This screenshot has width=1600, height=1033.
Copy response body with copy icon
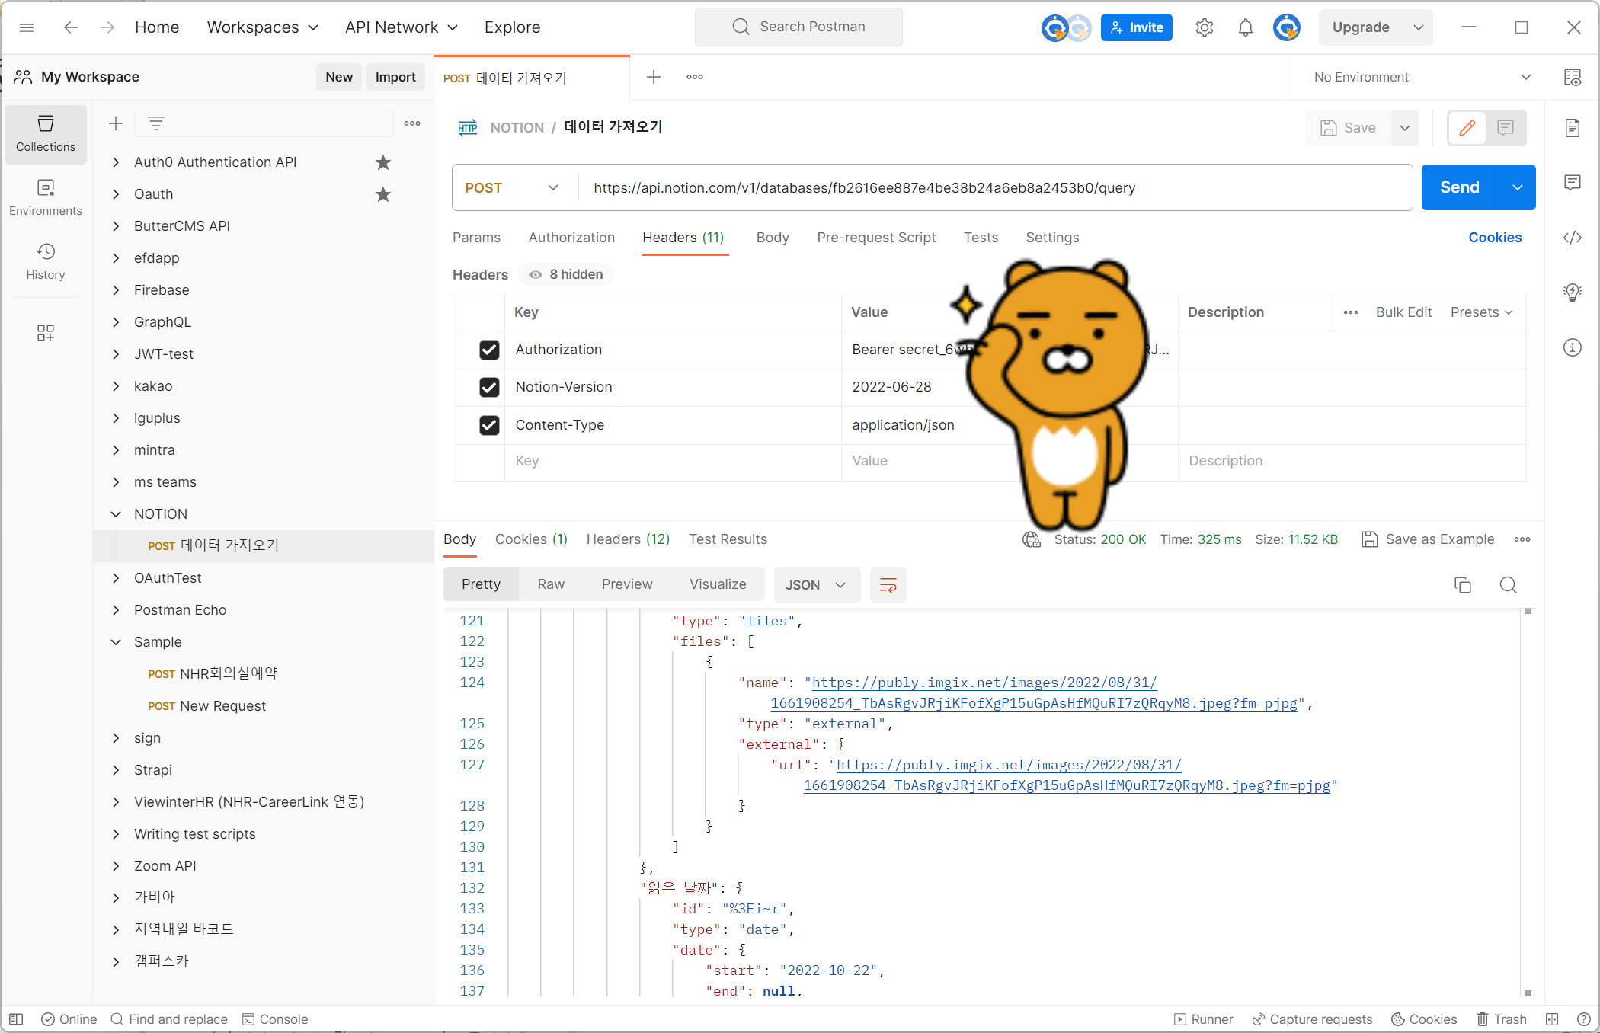point(1462,585)
